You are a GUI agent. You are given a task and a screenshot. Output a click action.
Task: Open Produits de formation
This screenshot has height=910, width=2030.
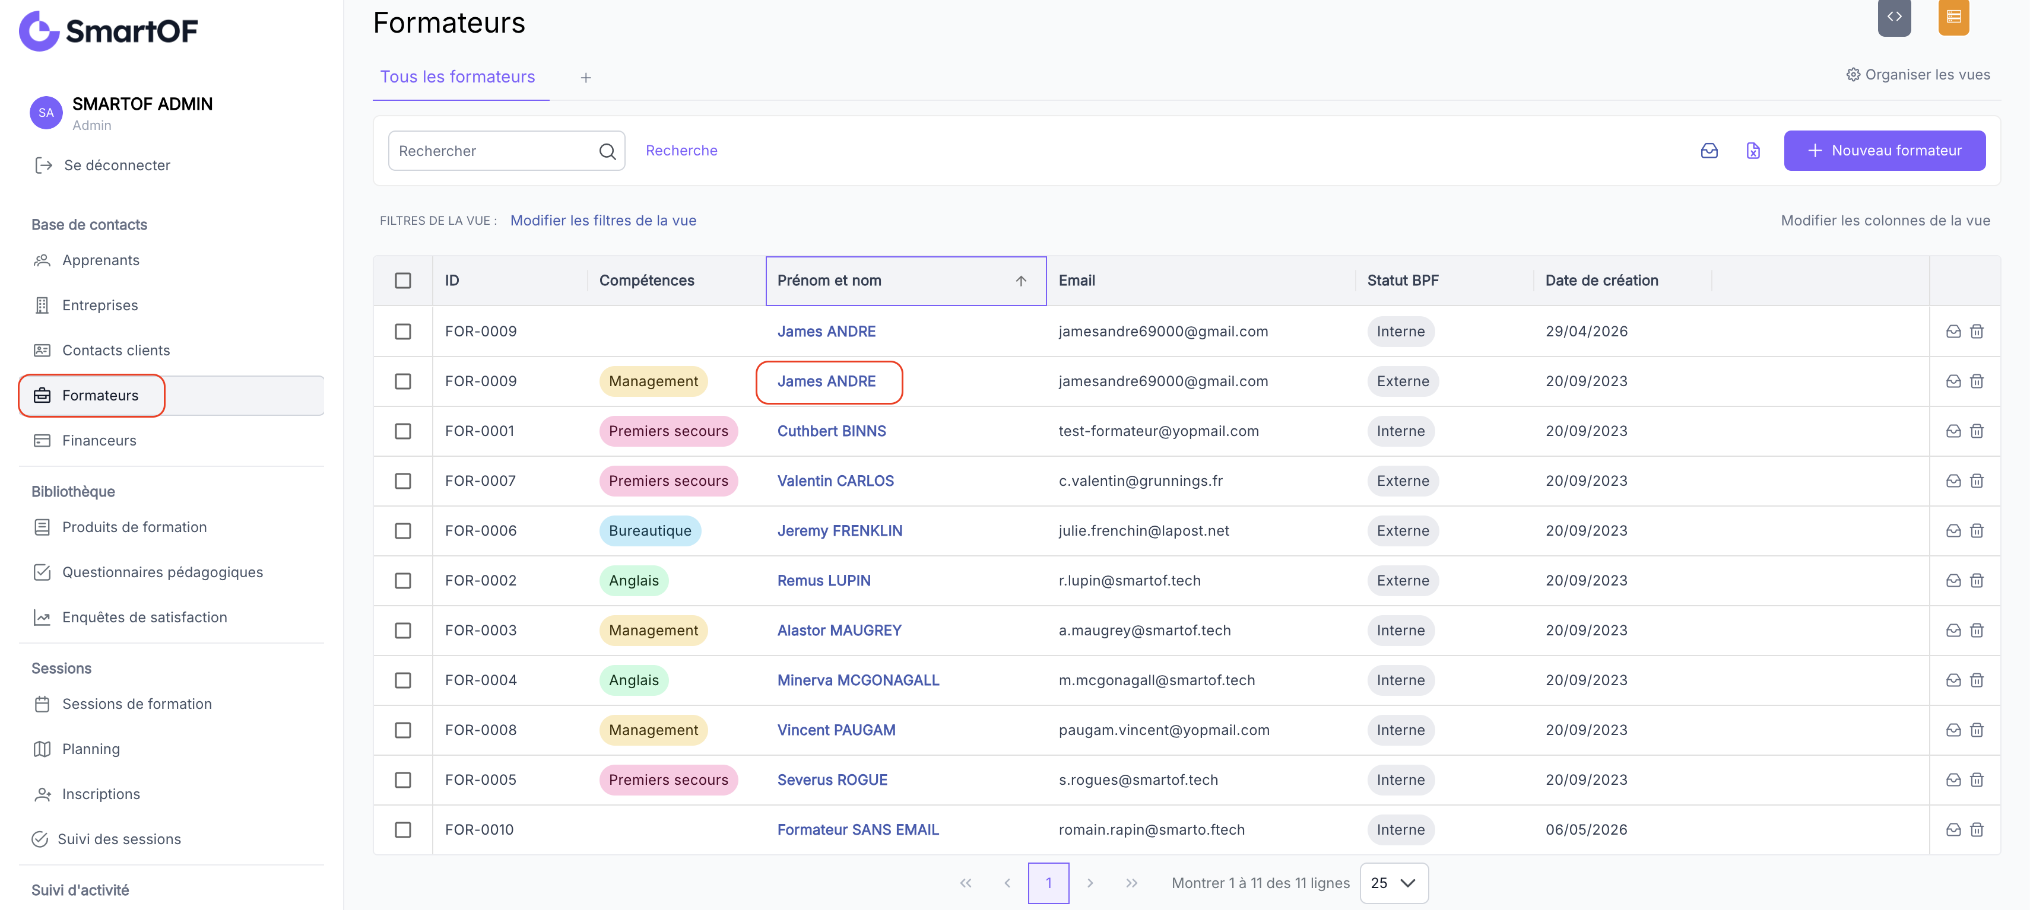pyautogui.click(x=134, y=527)
